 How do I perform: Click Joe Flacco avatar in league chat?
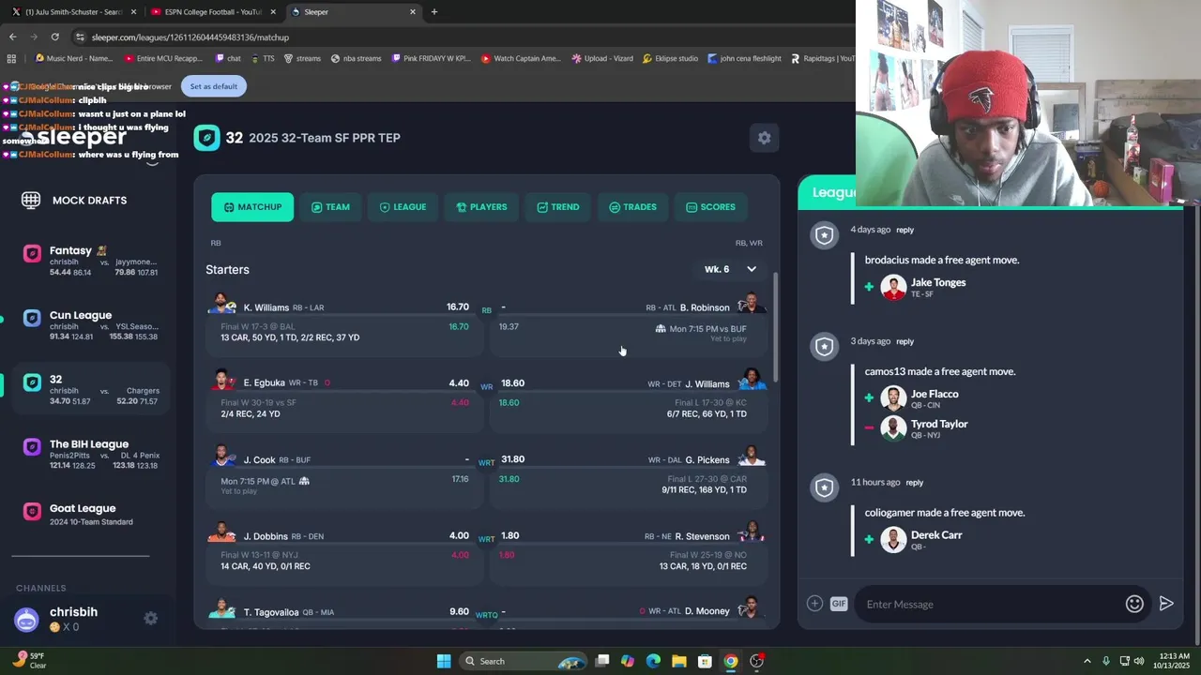[893, 398]
